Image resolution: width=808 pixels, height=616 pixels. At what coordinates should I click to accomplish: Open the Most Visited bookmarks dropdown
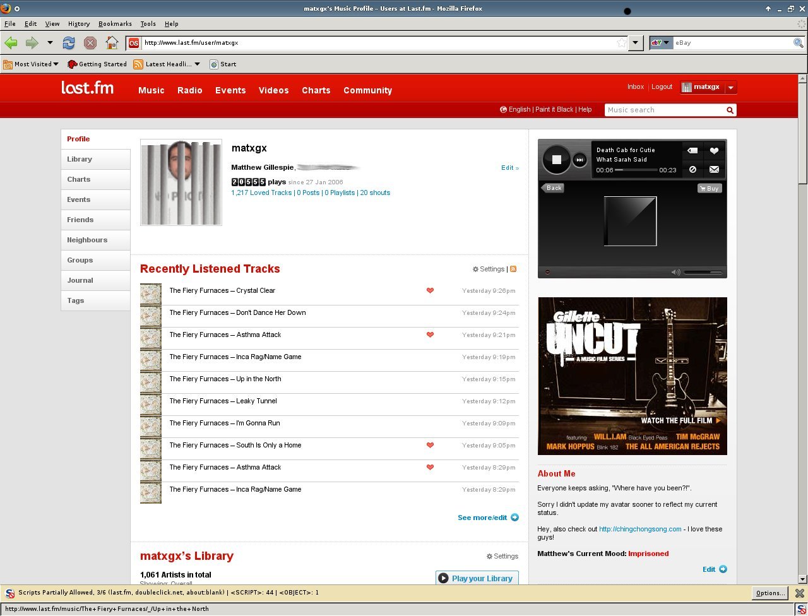click(31, 64)
